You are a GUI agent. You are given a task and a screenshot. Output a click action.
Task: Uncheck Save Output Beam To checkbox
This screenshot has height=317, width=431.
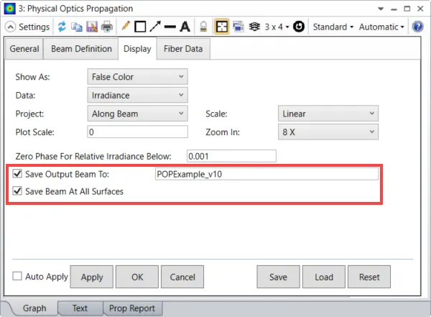pos(17,174)
